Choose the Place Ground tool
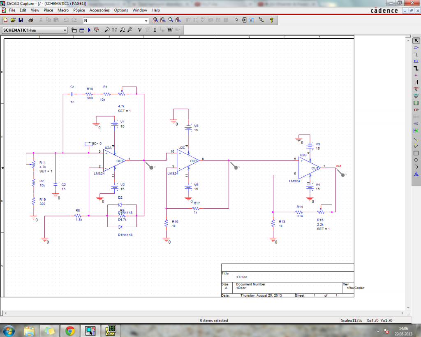421x337 pixels. click(416, 95)
